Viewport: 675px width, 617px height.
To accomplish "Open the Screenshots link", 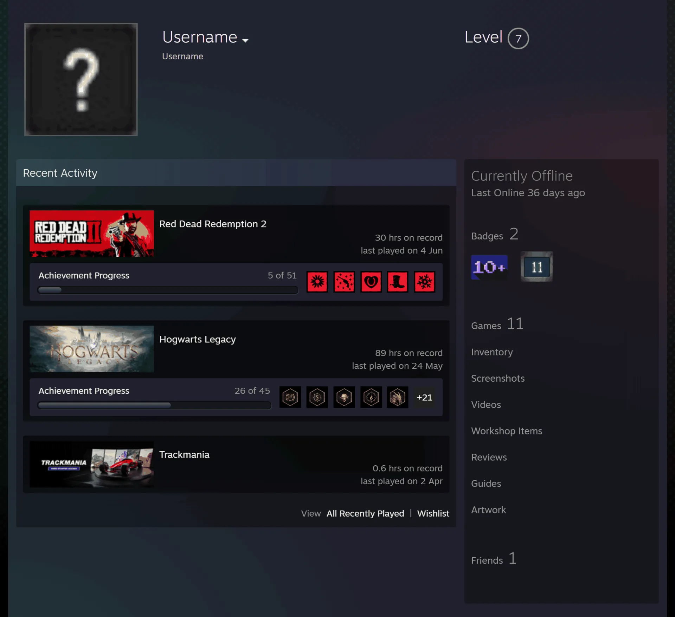I will pos(498,378).
